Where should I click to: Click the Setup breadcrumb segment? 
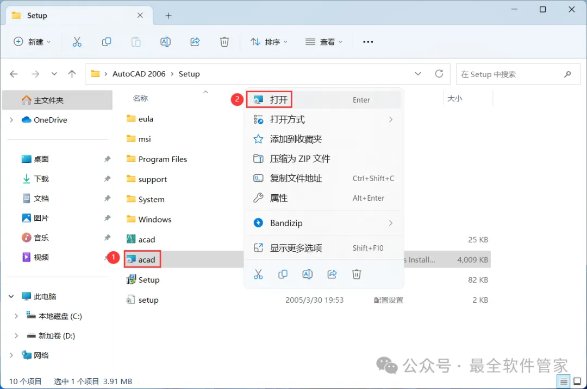click(x=189, y=74)
